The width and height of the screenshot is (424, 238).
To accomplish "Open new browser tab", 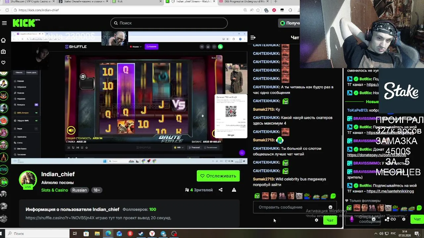I will [x=275, y=2].
